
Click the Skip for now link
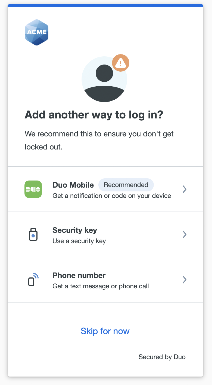(x=105, y=331)
